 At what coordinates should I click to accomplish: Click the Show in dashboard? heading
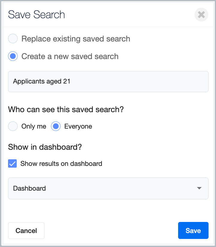[x=45, y=147]
